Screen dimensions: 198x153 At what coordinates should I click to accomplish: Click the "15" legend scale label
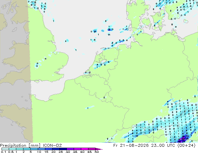coord(46,152)
